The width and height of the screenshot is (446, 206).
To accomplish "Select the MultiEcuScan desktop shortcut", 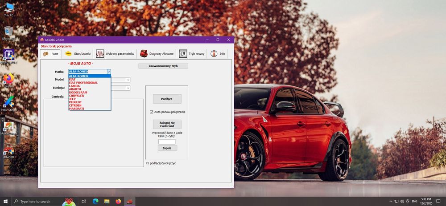I will tap(9, 128).
